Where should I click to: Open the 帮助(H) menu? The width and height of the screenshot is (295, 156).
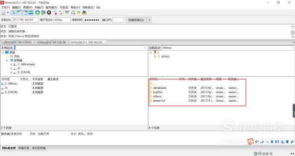pyautogui.click(x=75, y=7)
